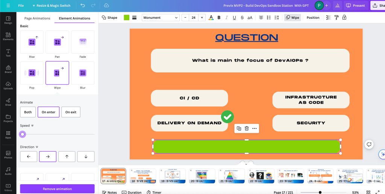Select the Fade animation
The image size is (385, 194).
point(83,42)
